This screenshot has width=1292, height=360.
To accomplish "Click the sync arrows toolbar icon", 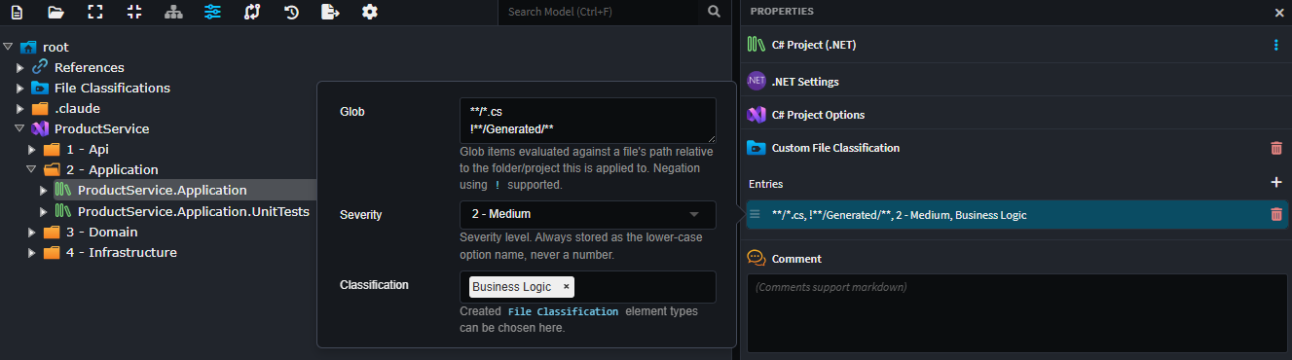I will click(x=252, y=13).
